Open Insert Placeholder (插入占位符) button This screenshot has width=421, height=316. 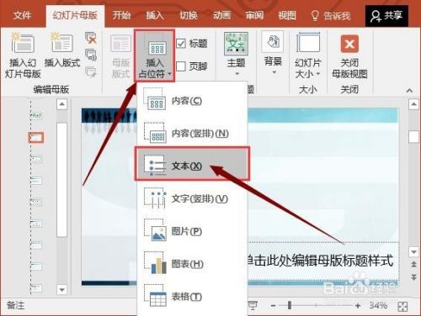[x=155, y=56]
